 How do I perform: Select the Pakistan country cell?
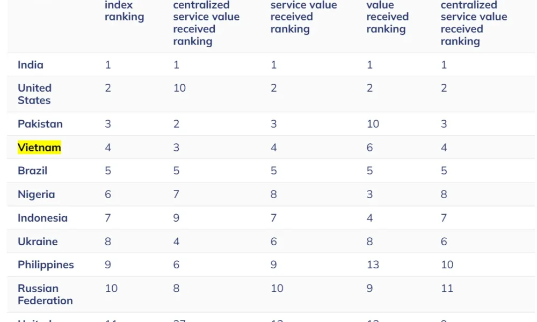click(40, 124)
